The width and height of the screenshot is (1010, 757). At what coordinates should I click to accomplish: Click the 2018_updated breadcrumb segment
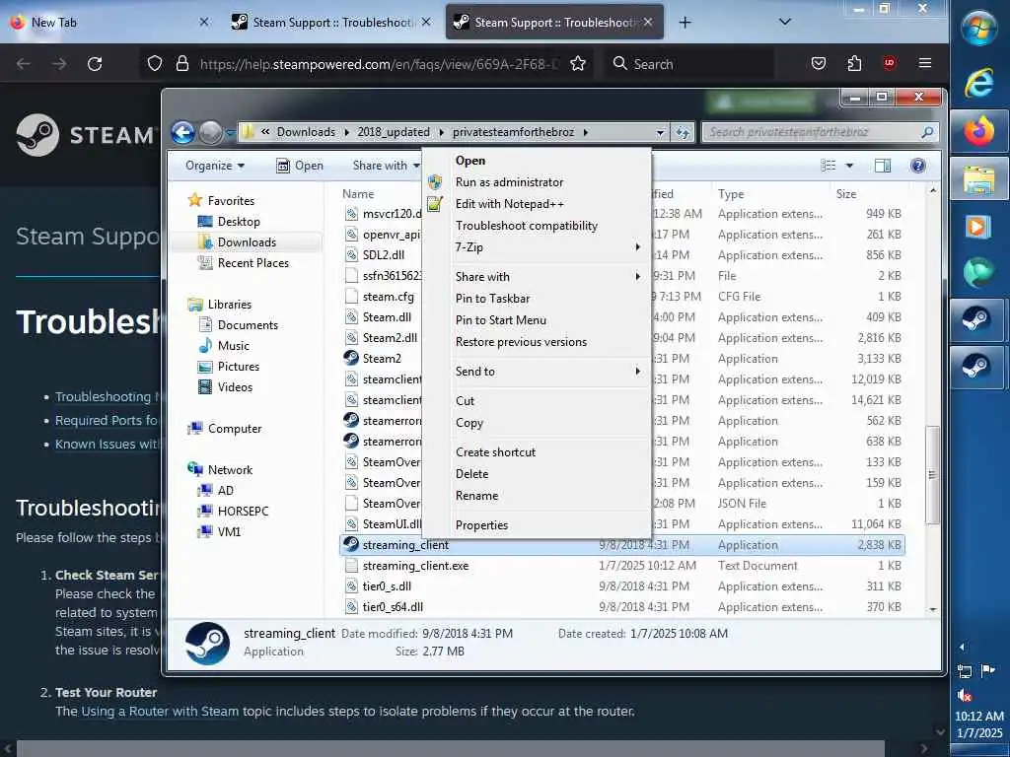394,133
